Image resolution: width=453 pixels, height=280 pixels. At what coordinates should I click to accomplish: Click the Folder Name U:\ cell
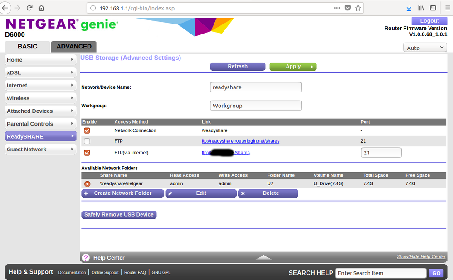(270, 183)
